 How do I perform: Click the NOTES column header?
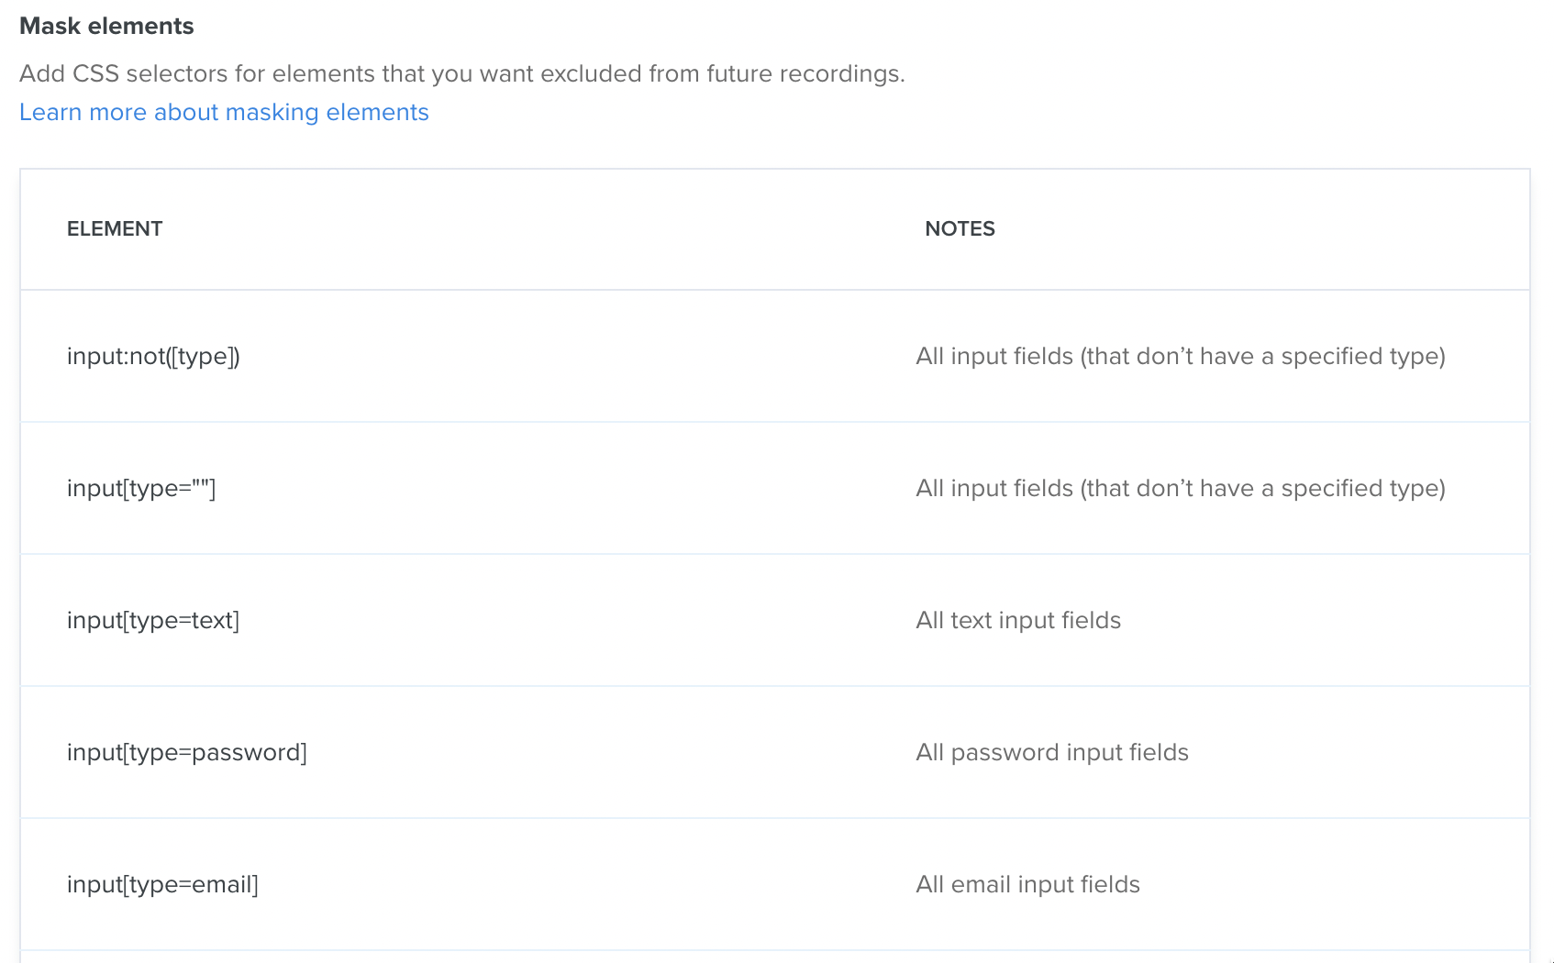[960, 228]
